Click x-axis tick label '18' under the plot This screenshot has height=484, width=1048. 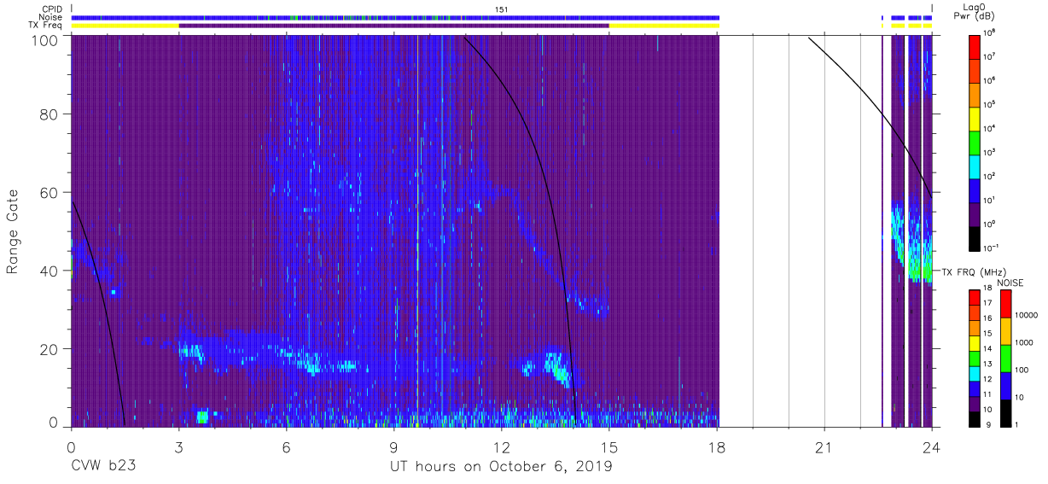coord(717,446)
